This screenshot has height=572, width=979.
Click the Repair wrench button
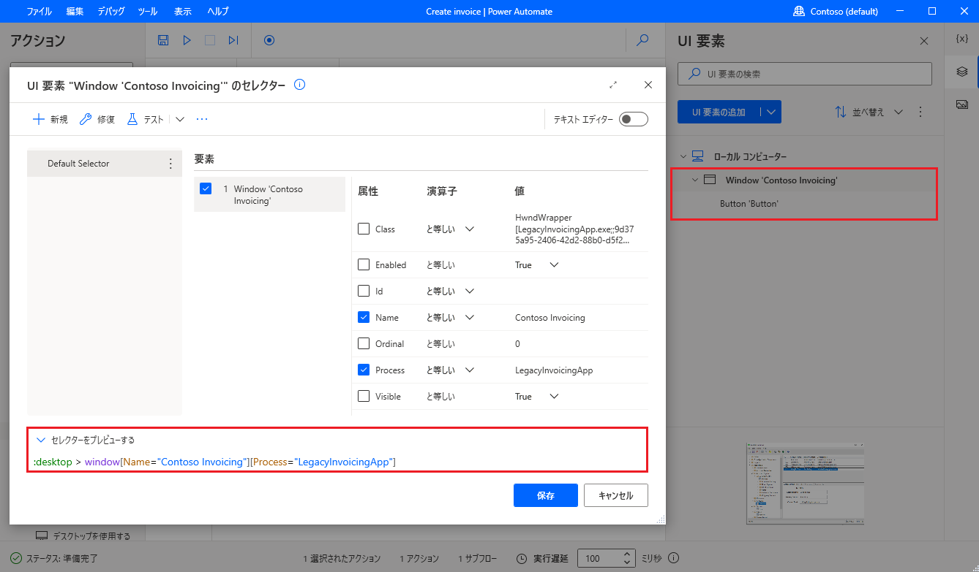(97, 119)
